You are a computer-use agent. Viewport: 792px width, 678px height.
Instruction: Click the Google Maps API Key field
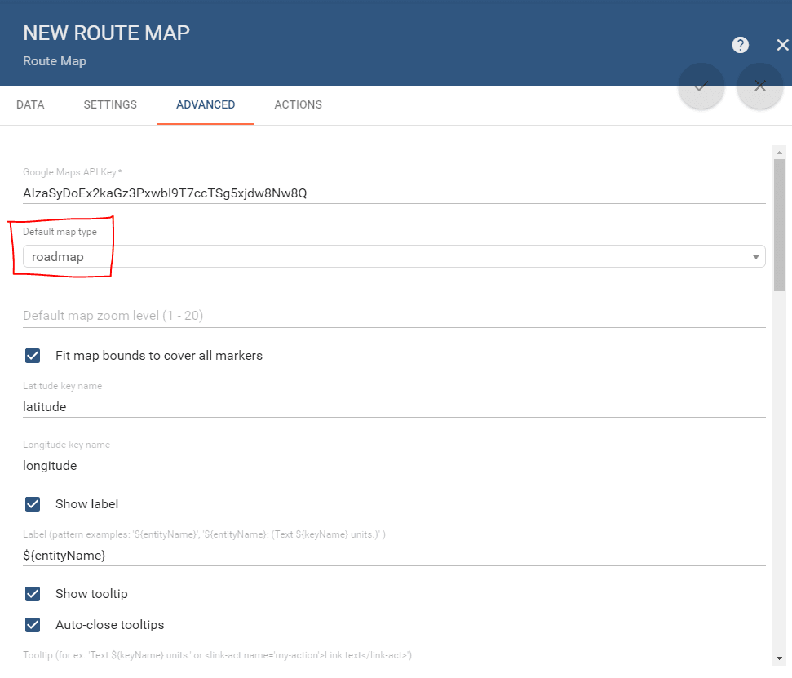click(x=393, y=193)
